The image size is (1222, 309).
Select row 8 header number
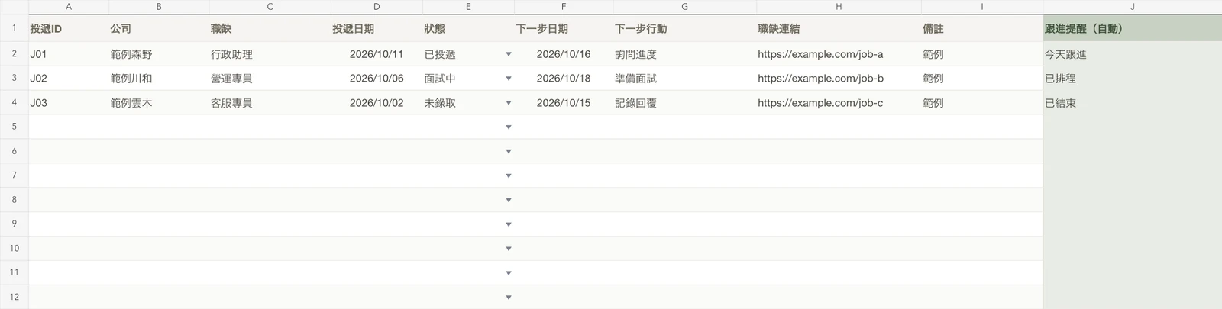click(14, 200)
